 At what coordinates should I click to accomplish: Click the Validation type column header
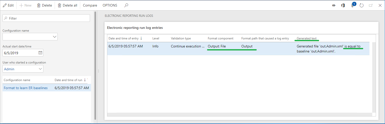(x=181, y=38)
